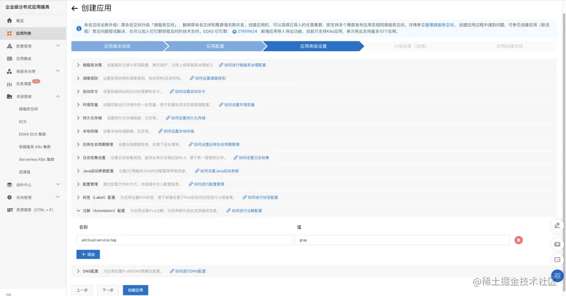Screen dimensions: 566x296
Task: Open 微服务空间 in sidebar
Action: [x=28, y=109]
